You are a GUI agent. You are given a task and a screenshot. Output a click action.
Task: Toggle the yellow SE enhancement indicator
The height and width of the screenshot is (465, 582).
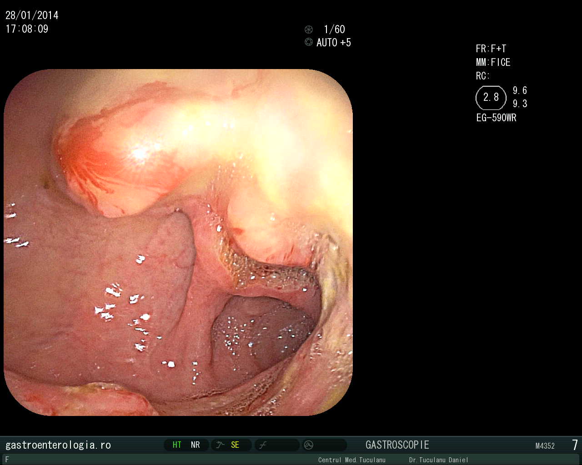pyautogui.click(x=235, y=445)
